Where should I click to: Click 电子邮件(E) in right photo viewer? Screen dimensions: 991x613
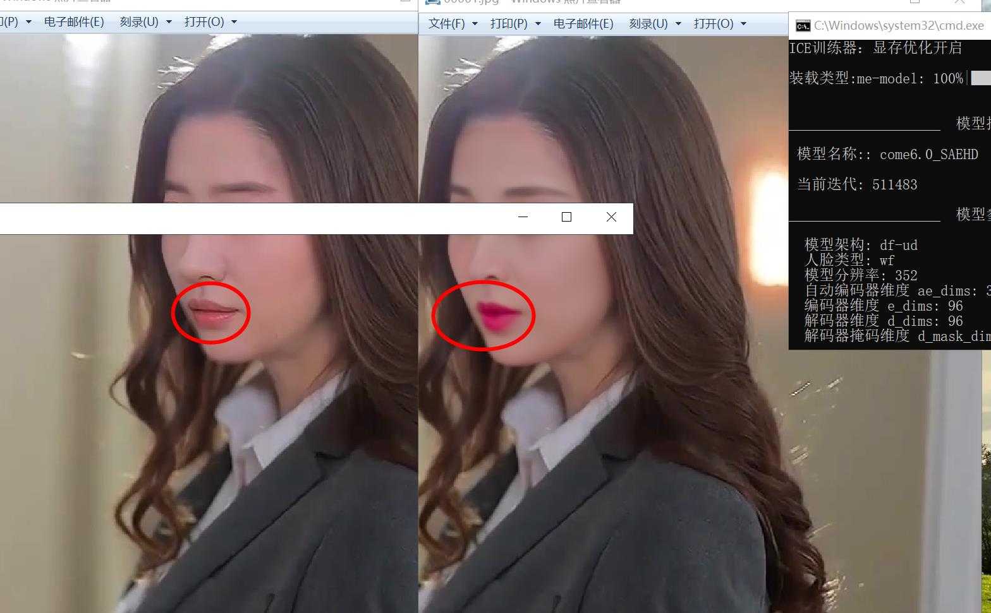pyautogui.click(x=583, y=23)
